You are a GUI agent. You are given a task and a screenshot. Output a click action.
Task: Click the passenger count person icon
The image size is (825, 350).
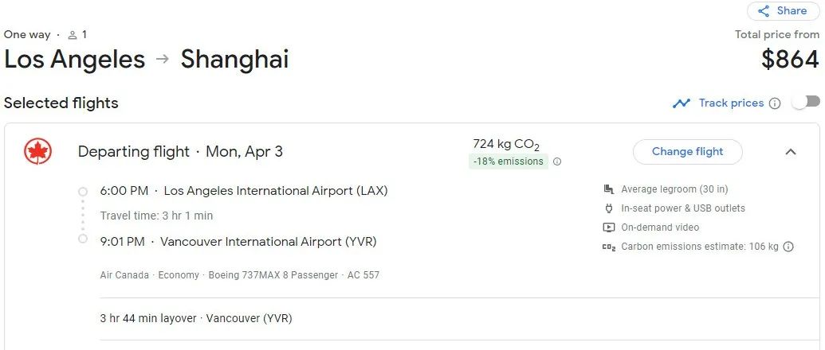point(73,35)
